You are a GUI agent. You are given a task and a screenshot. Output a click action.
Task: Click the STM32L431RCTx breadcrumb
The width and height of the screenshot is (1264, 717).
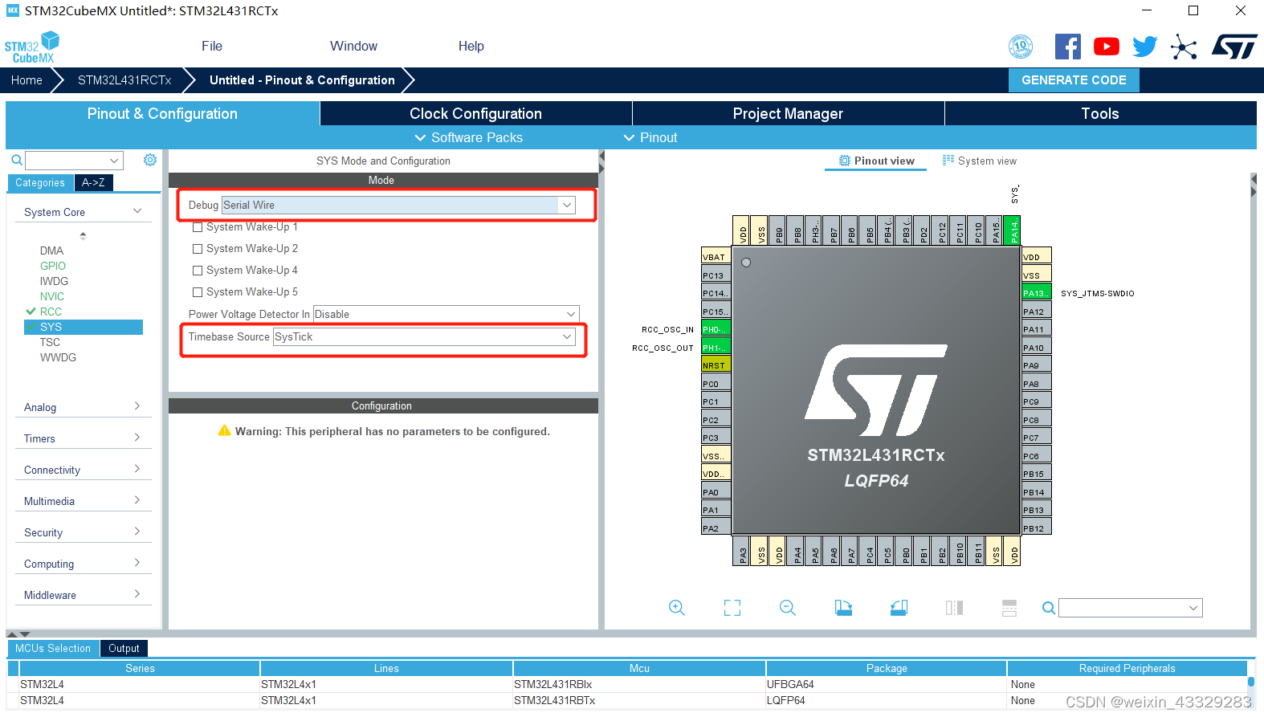(x=124, y=80)
